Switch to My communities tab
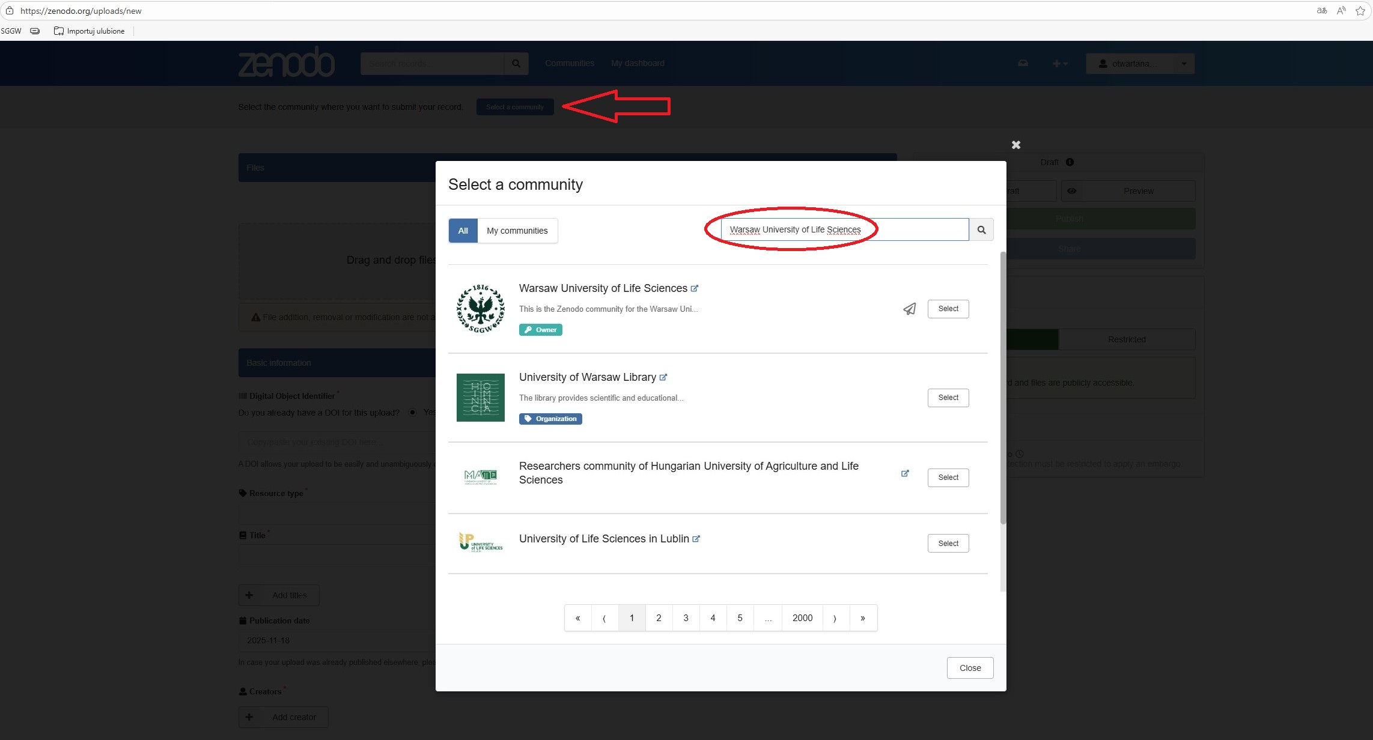 click(x=517, y=231)
